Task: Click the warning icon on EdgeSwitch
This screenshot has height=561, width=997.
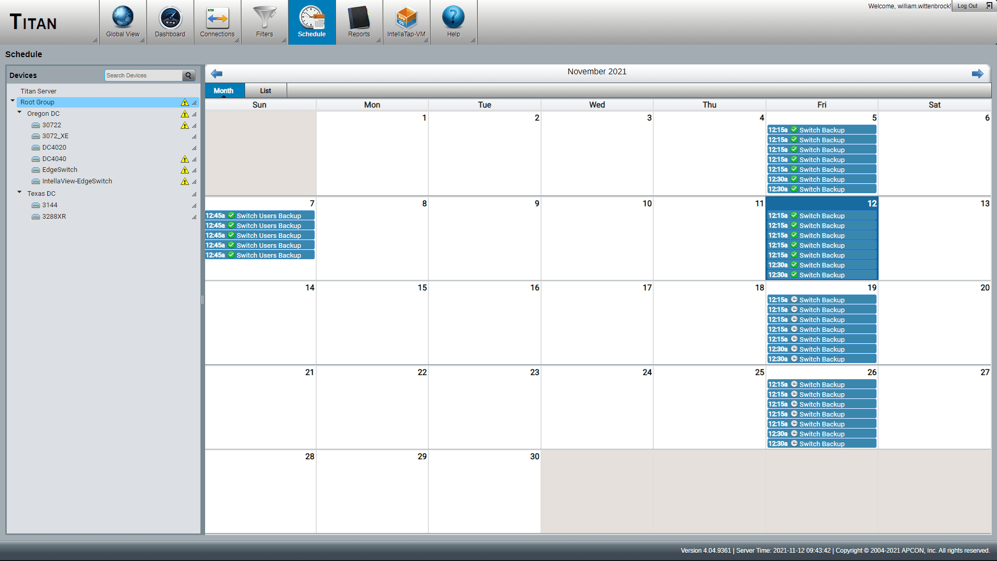Action: [185, 170]
